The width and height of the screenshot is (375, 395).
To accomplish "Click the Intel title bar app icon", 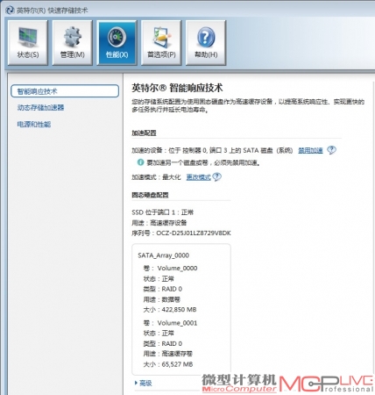I will coord(10,11).
